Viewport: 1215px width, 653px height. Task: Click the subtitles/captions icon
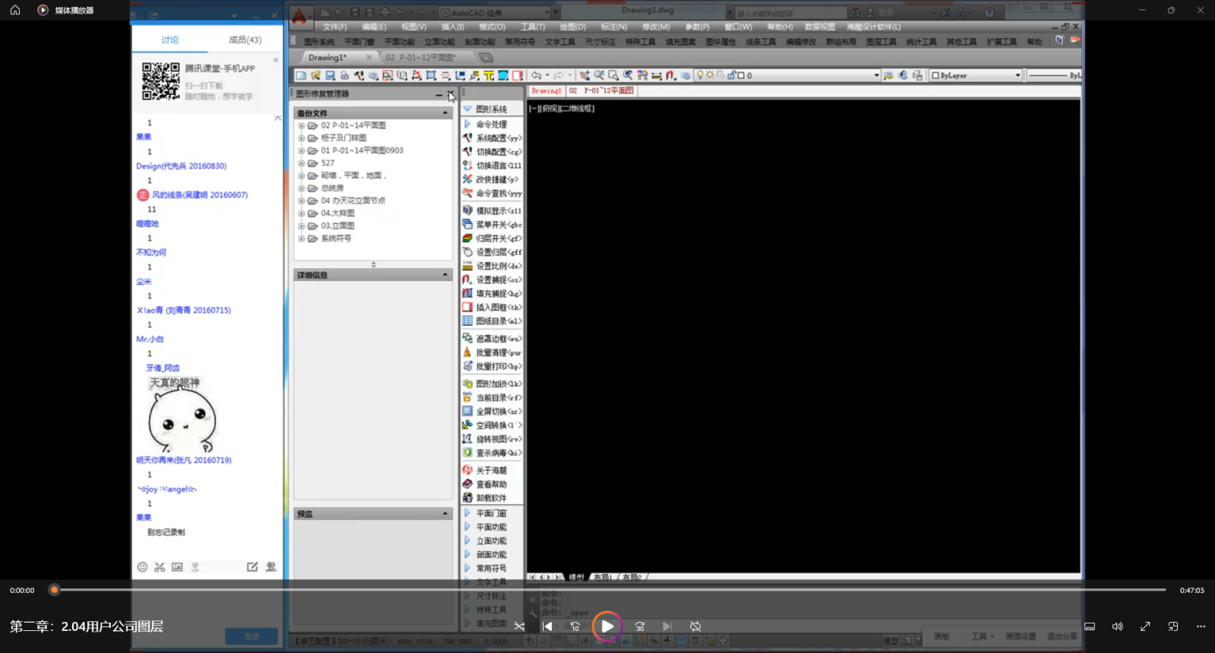click(1090, 626)
